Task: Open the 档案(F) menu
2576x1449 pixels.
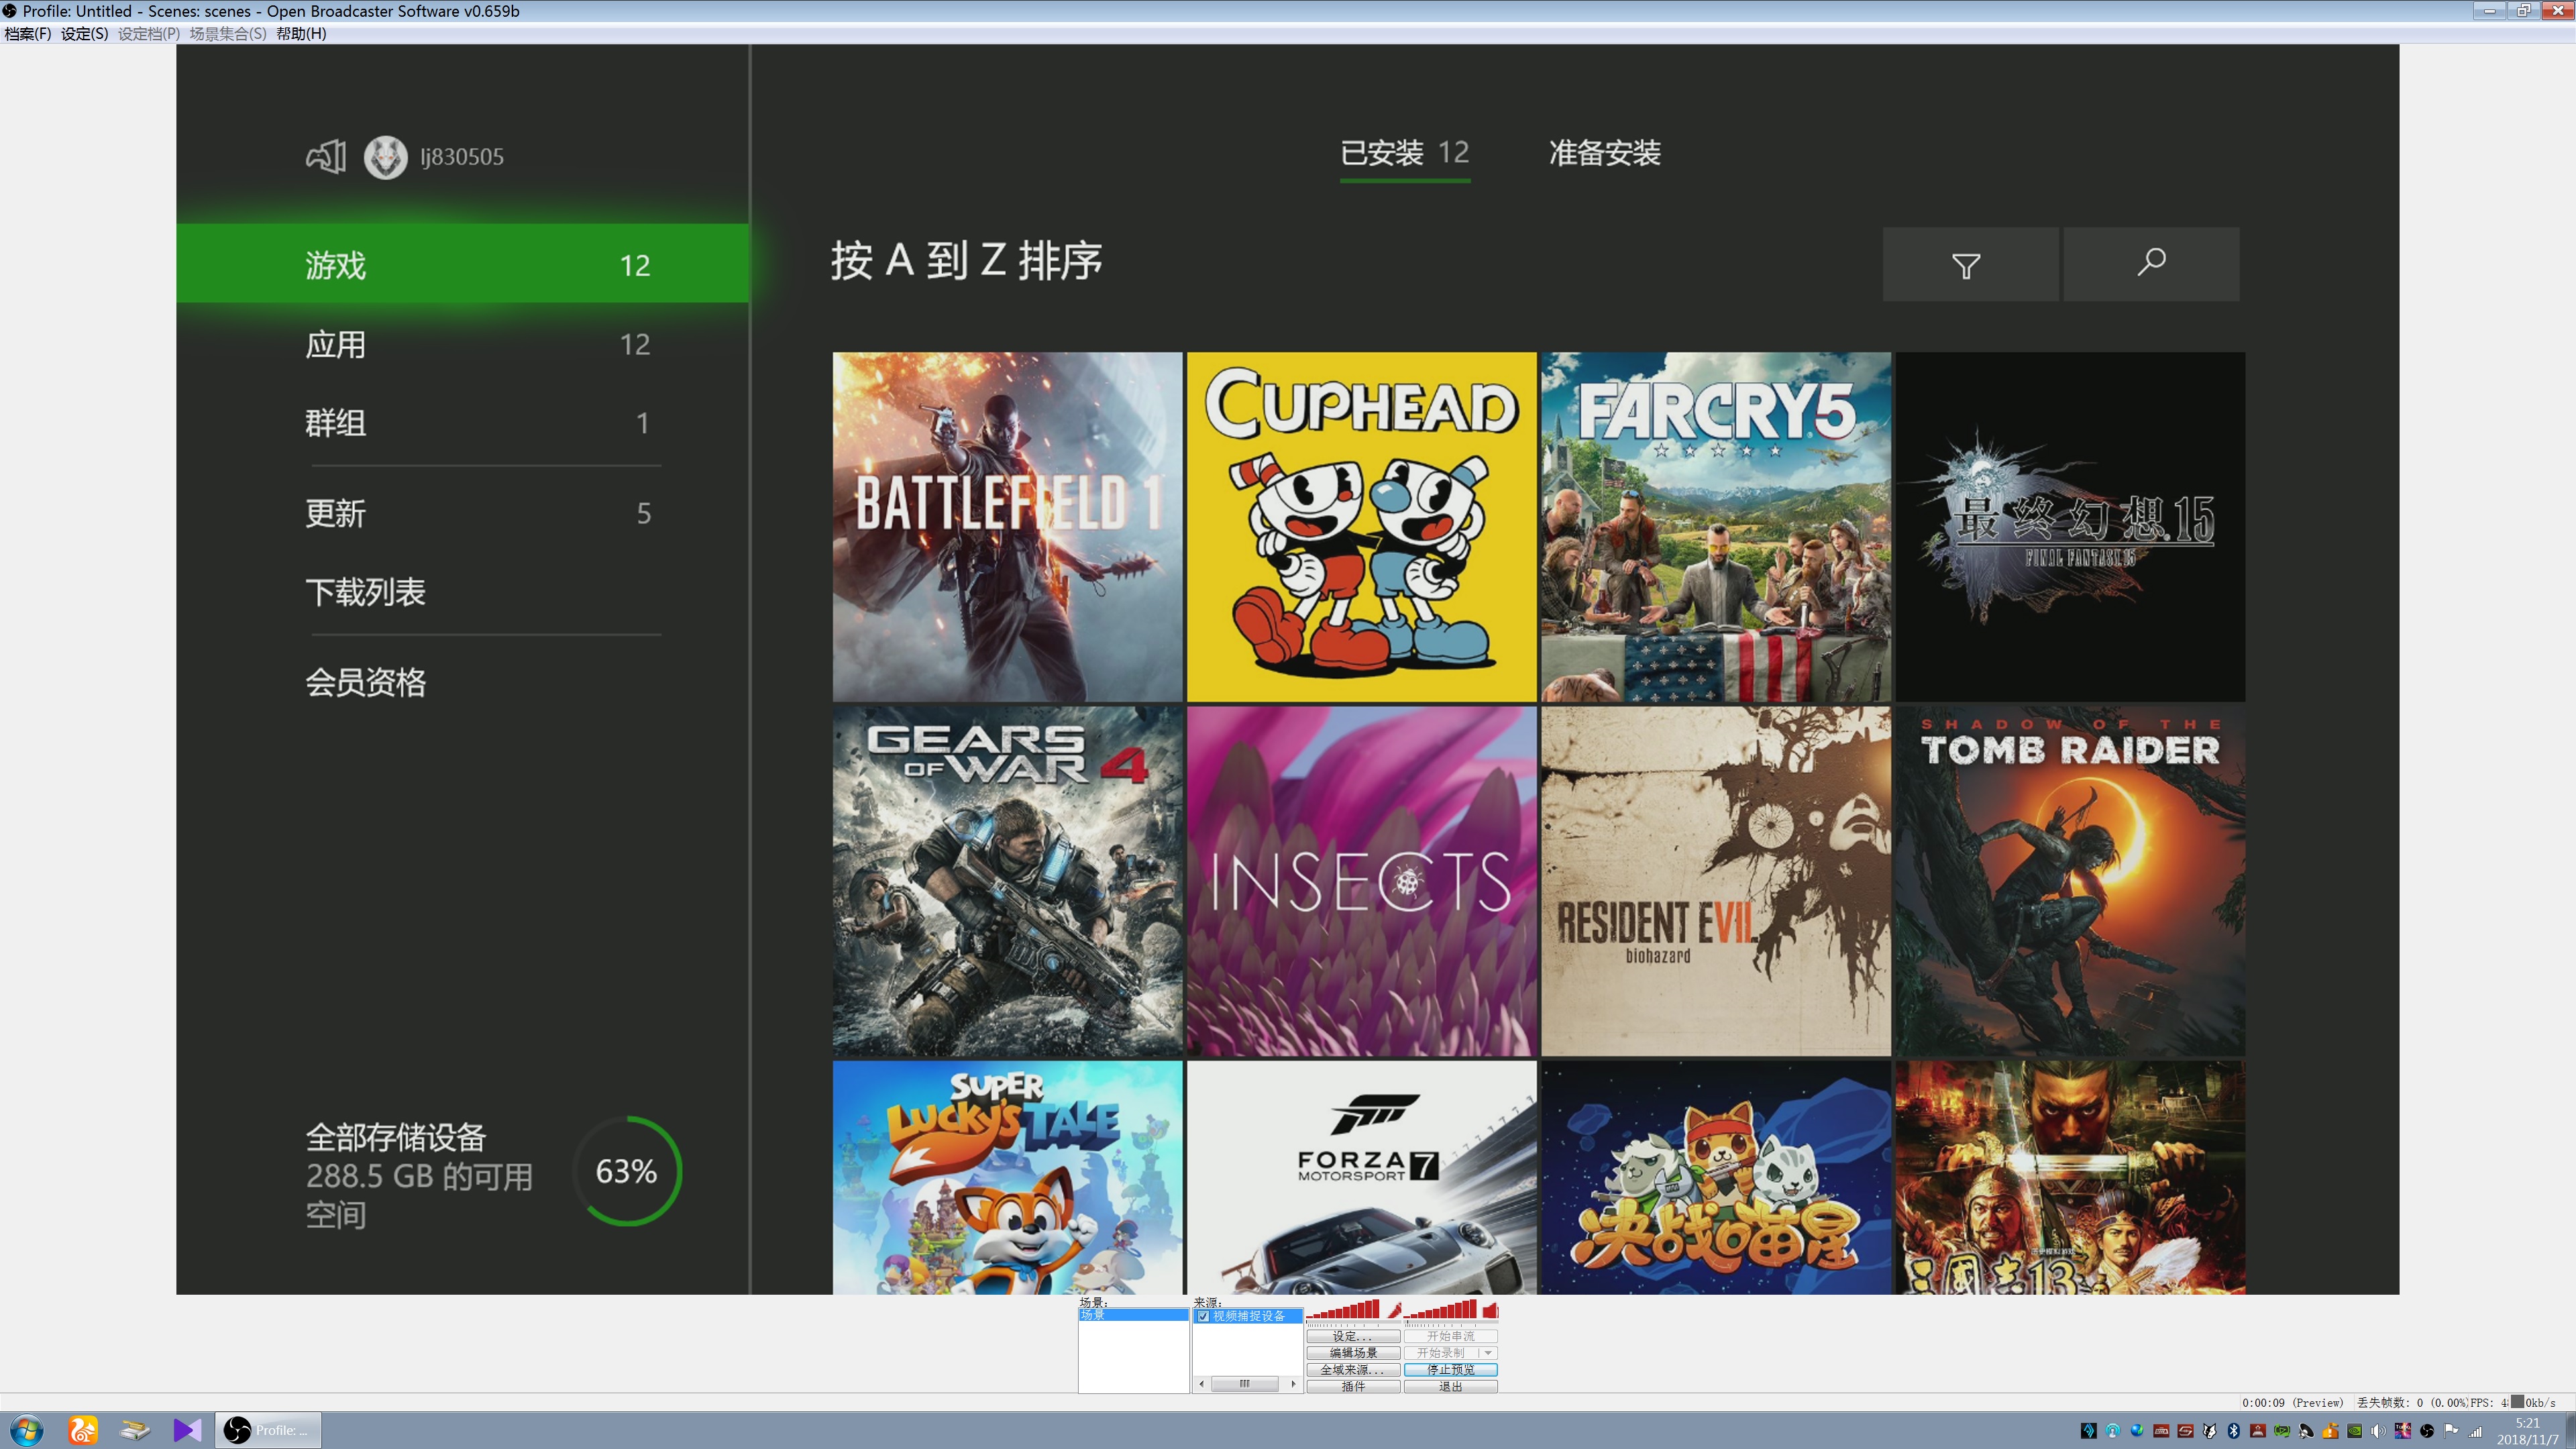Action: pos(27,34)
